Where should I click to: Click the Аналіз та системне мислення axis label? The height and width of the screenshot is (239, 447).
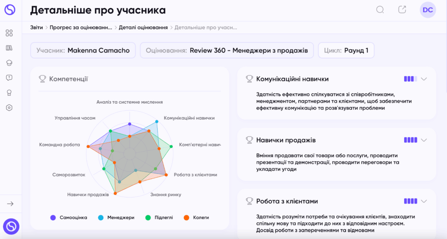(129, 102)
